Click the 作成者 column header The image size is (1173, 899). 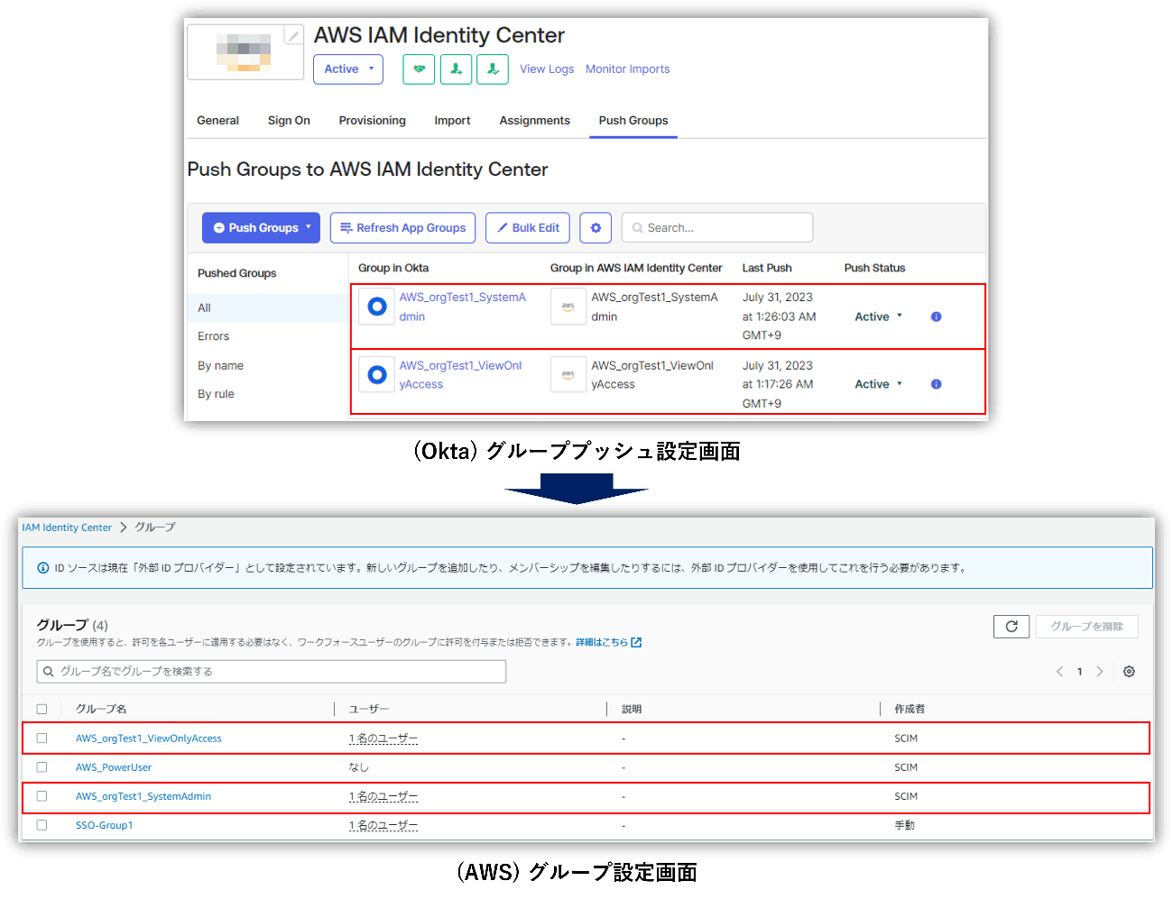point(910,710)
